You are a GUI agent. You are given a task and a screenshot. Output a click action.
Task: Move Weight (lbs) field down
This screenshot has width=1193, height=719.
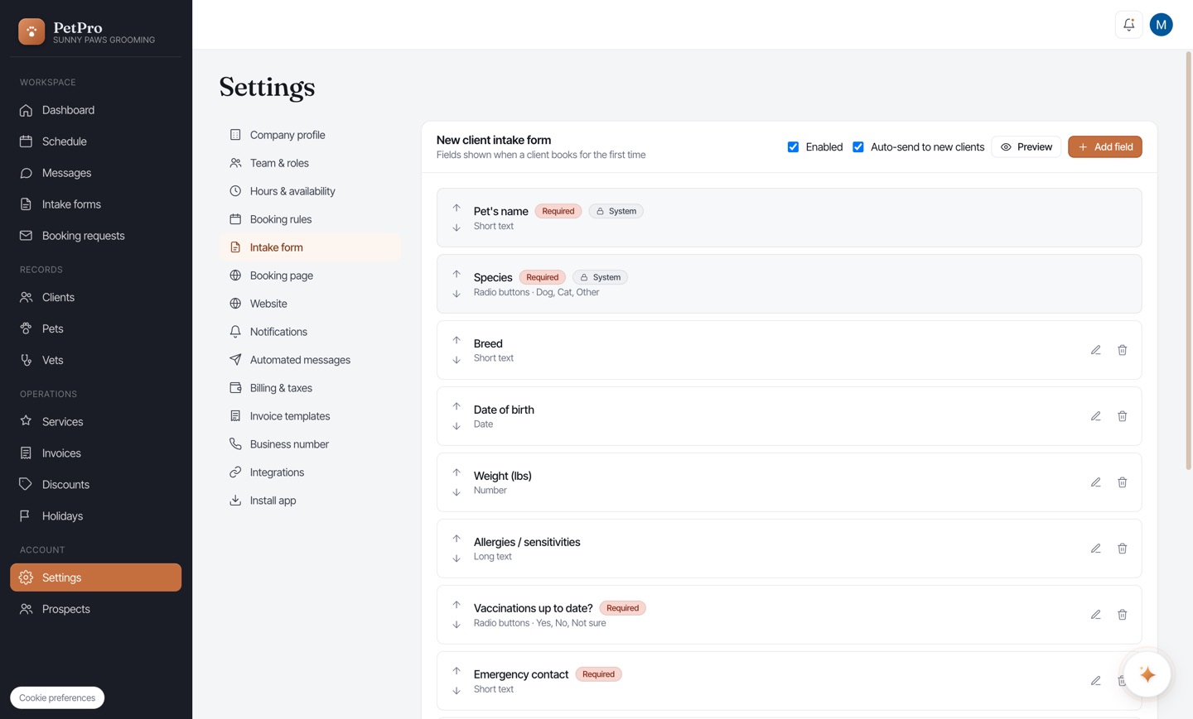[456, 492]
